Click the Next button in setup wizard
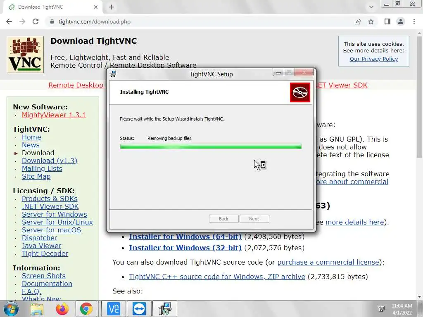Image resolution: width=423 pixels, height=317 pixels. point(254,219)
